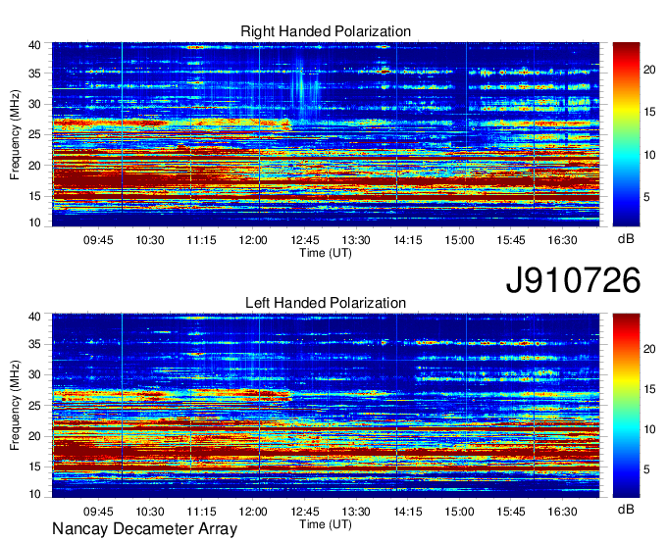Click the 15:45 time label under lower plot
667x541 pixels.
pos(511,512)
